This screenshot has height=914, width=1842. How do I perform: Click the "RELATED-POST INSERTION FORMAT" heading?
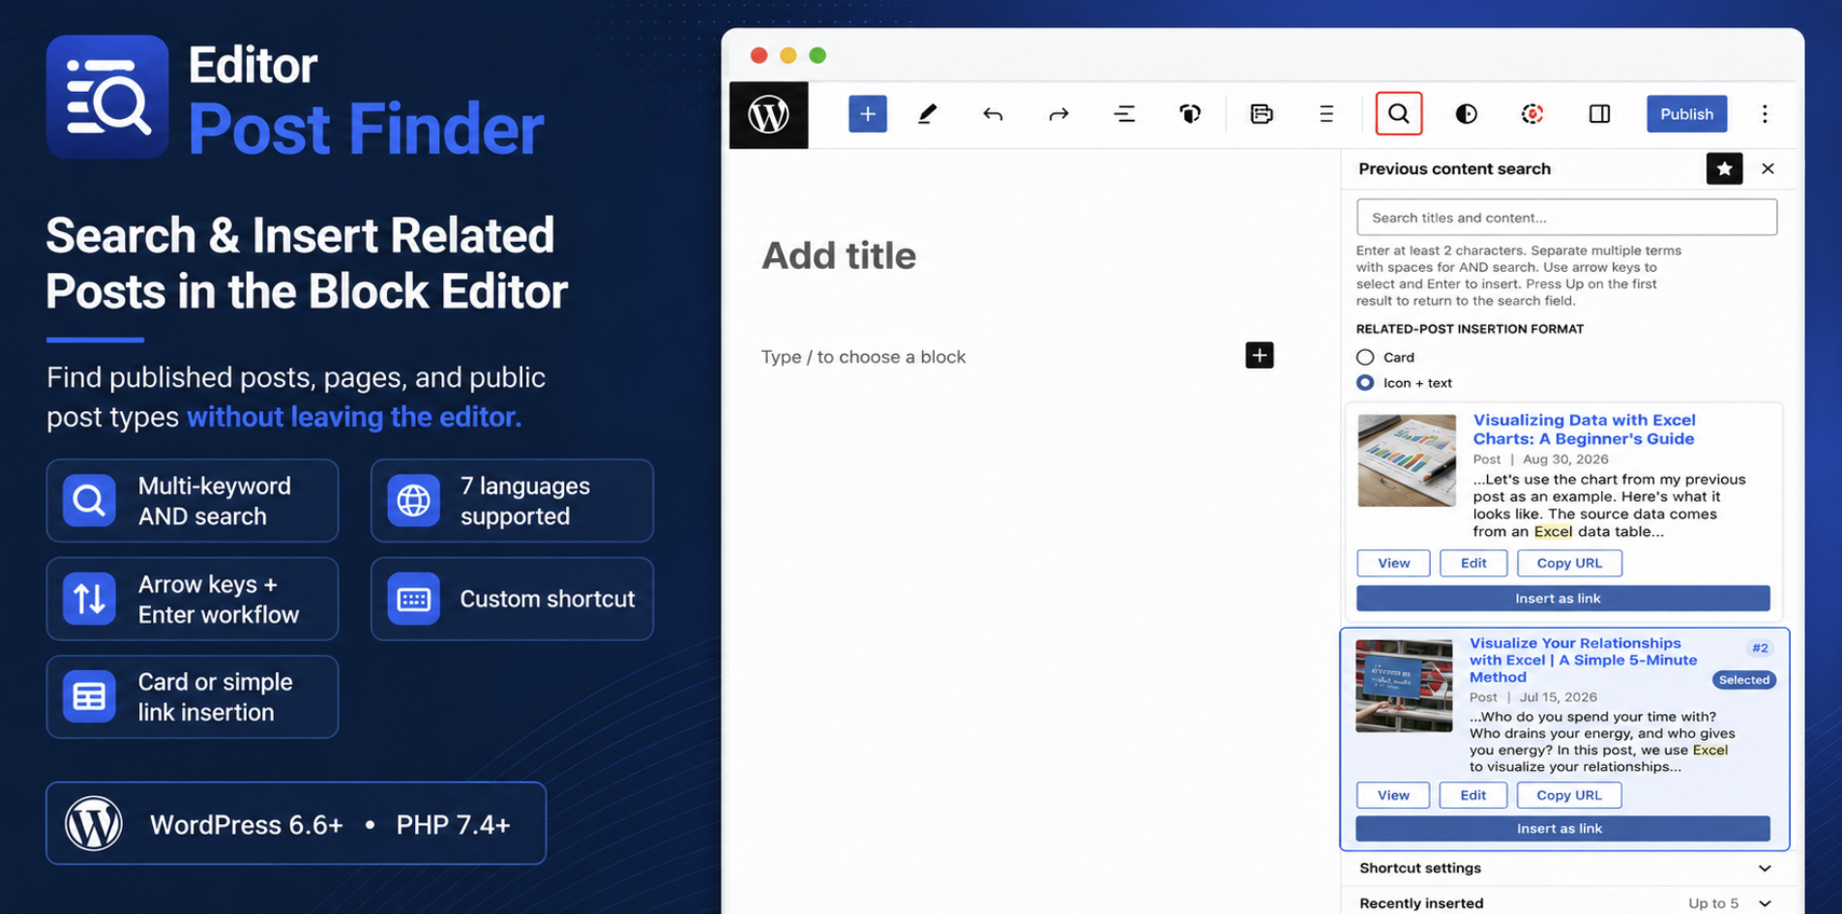(1470, 329)
